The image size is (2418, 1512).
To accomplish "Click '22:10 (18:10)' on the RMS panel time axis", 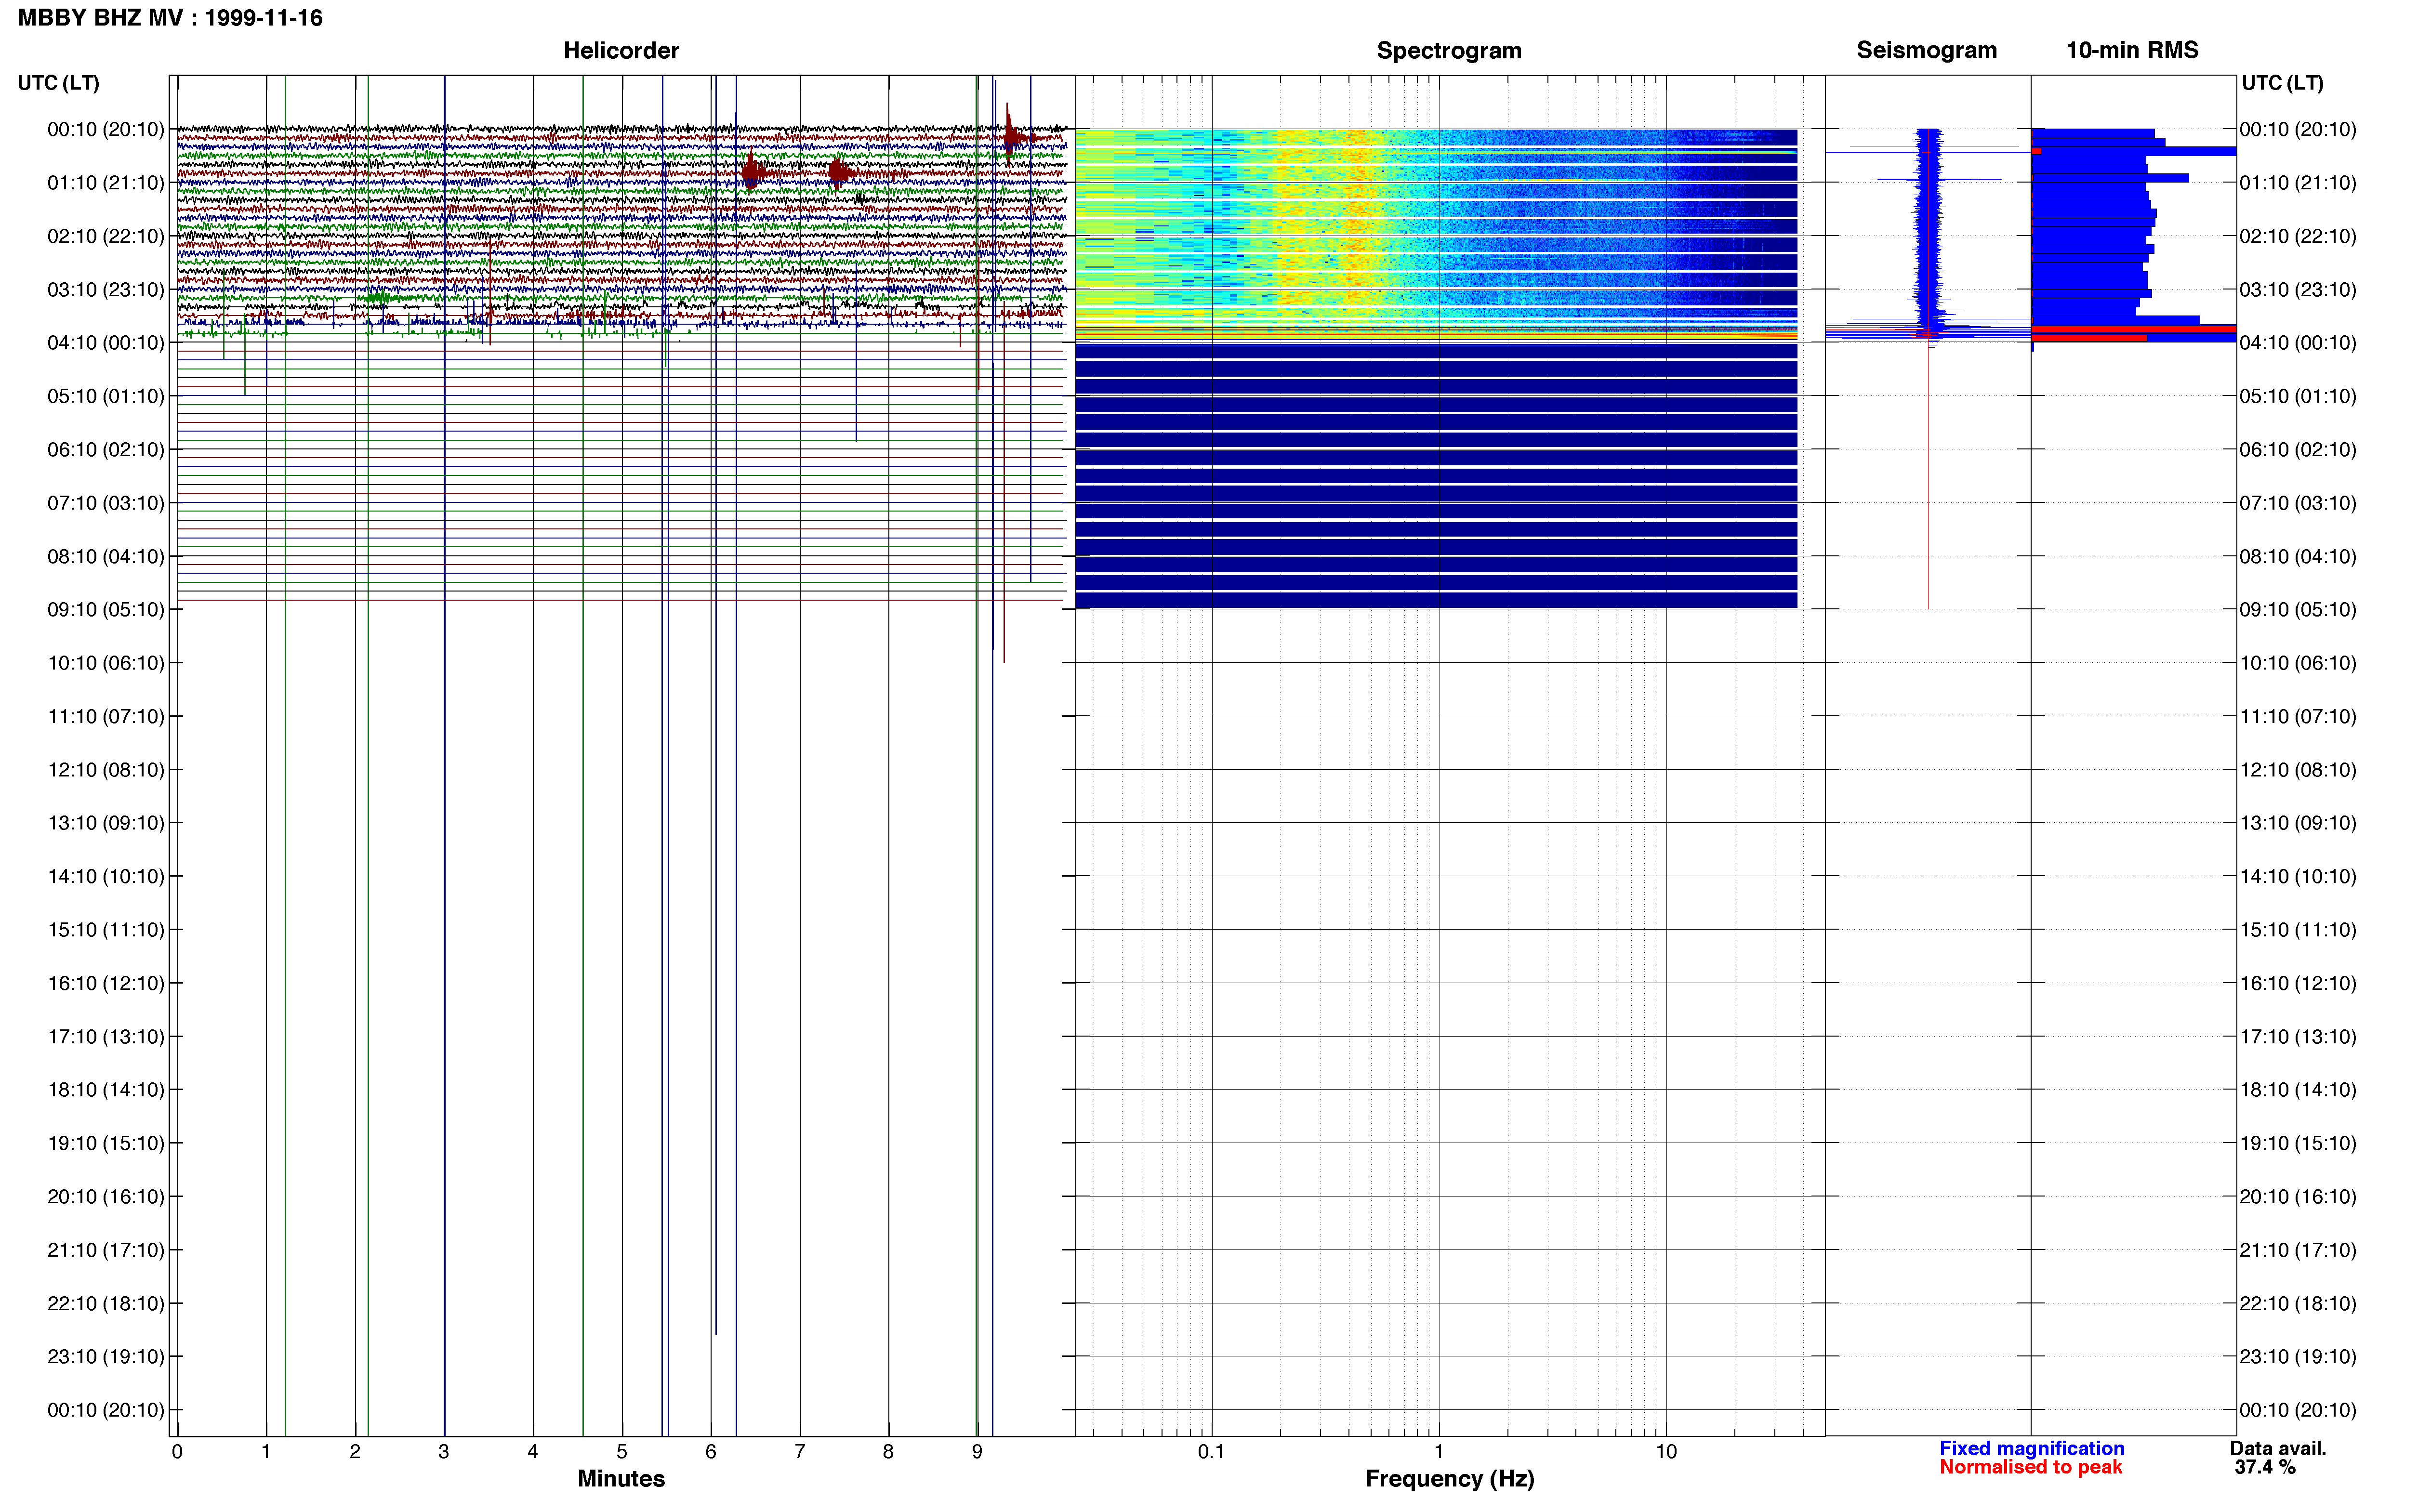I will [2298, 1303].
